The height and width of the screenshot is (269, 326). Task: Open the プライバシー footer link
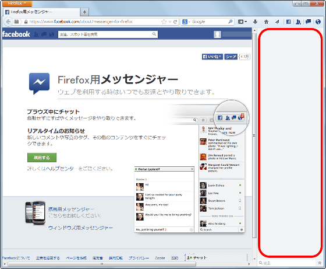click(139, 258)
